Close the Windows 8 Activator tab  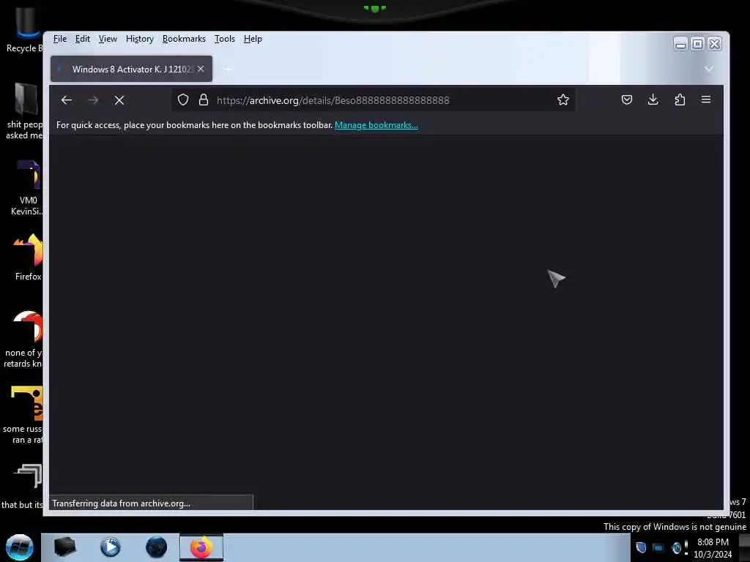tap(201, 69)
